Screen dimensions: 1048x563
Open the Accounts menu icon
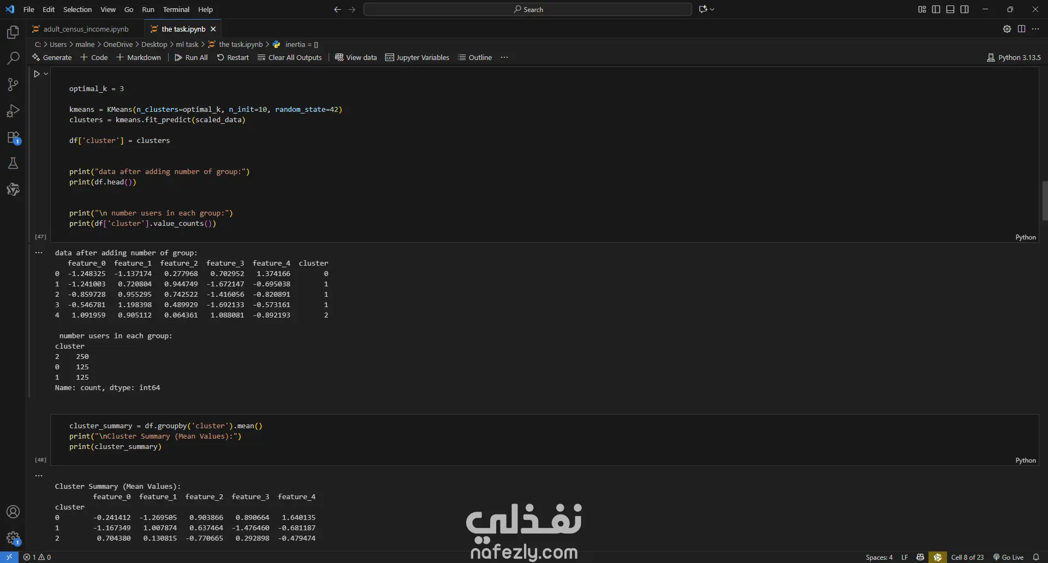(x=13, y=512)
